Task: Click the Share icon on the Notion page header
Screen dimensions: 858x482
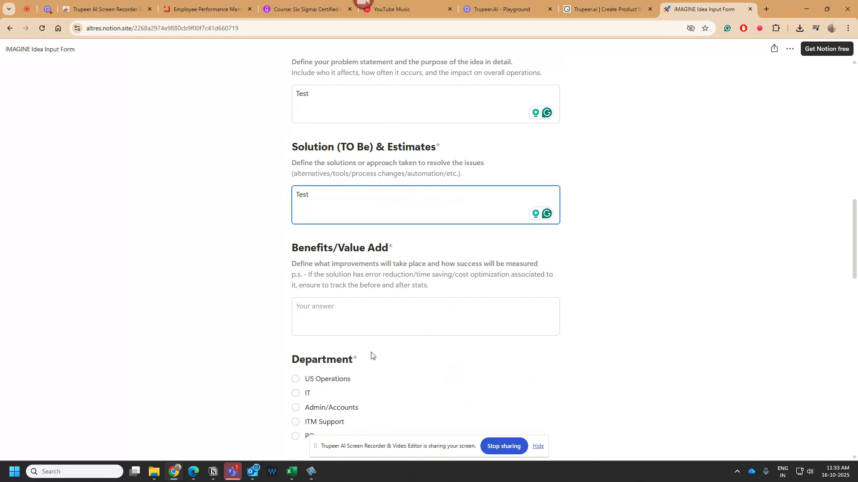Action: pyautogui.click(x=774, y=48)
